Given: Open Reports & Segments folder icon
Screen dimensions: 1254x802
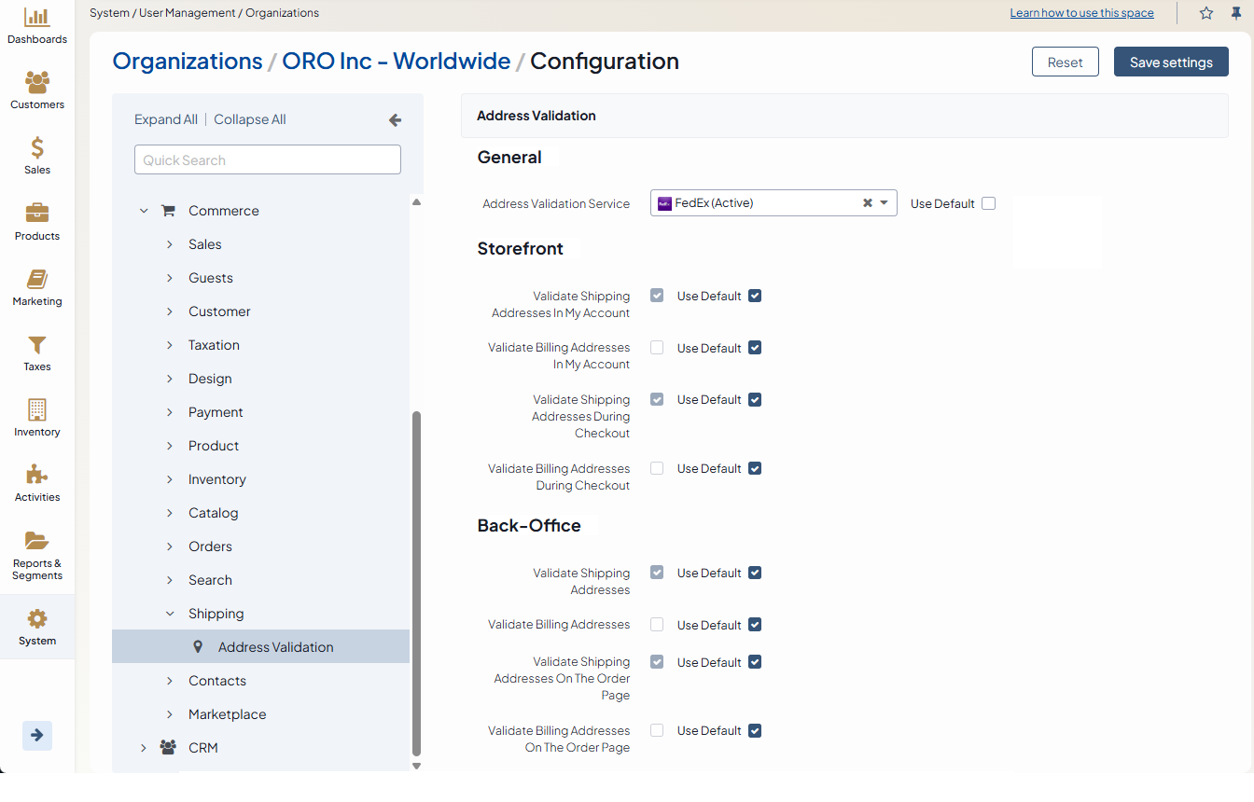Looking at the screenshot, I should point(37,541).
